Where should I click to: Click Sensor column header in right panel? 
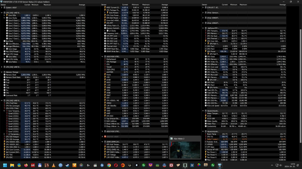coord(204,5)
